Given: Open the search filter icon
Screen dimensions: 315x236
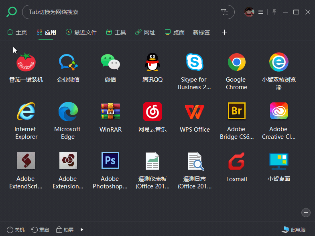Looking at the screenshot, I should click(x=224, y=12).
